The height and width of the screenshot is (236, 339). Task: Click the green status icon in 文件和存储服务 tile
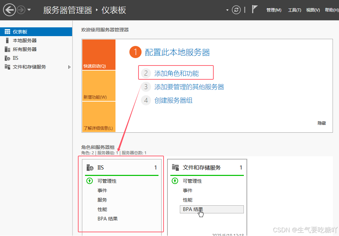[175, 181]
